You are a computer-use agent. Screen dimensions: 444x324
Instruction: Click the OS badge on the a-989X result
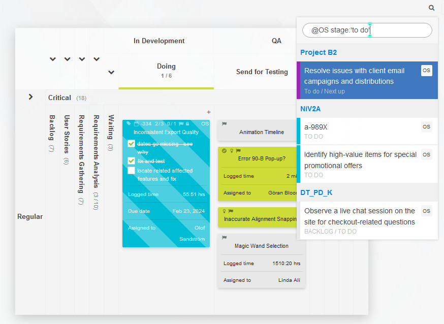[x=426, y=126]
